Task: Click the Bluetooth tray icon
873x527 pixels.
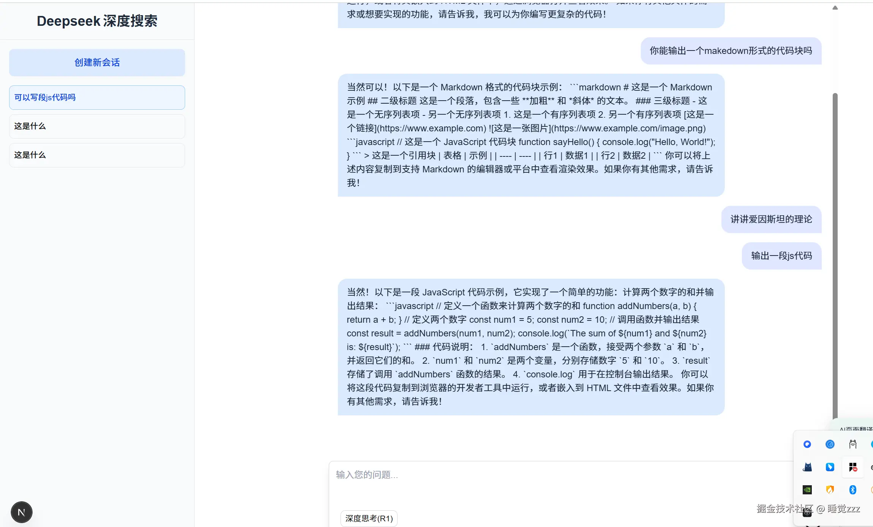Action: [852, 490]
